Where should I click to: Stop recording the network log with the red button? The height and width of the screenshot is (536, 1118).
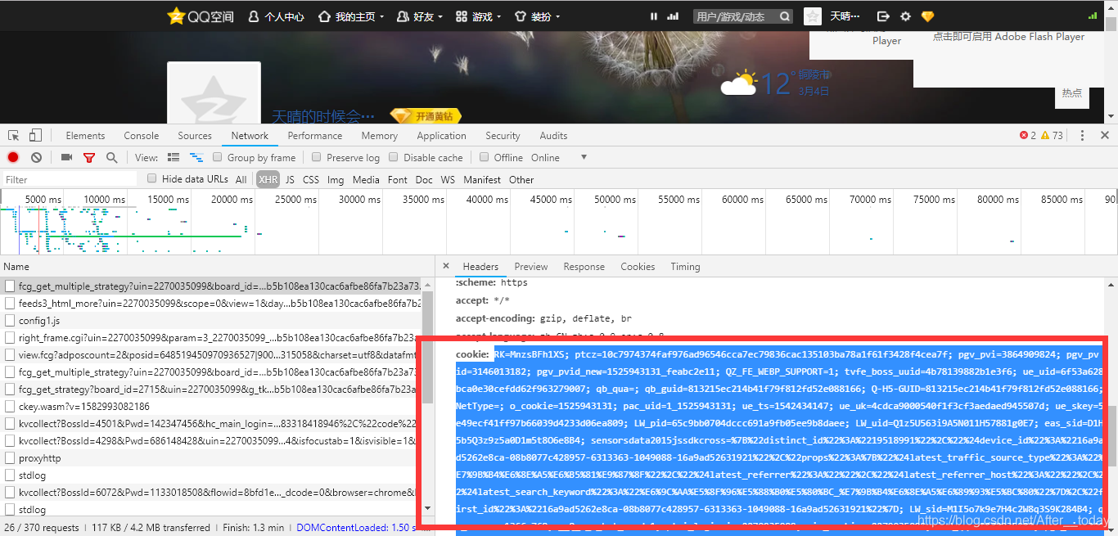(x=13, y=157)
